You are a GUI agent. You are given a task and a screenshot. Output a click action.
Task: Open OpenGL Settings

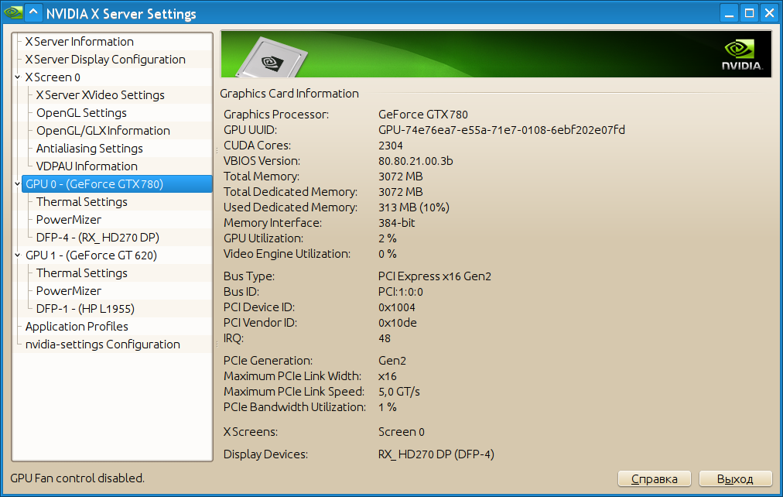(x=81, y=113)
